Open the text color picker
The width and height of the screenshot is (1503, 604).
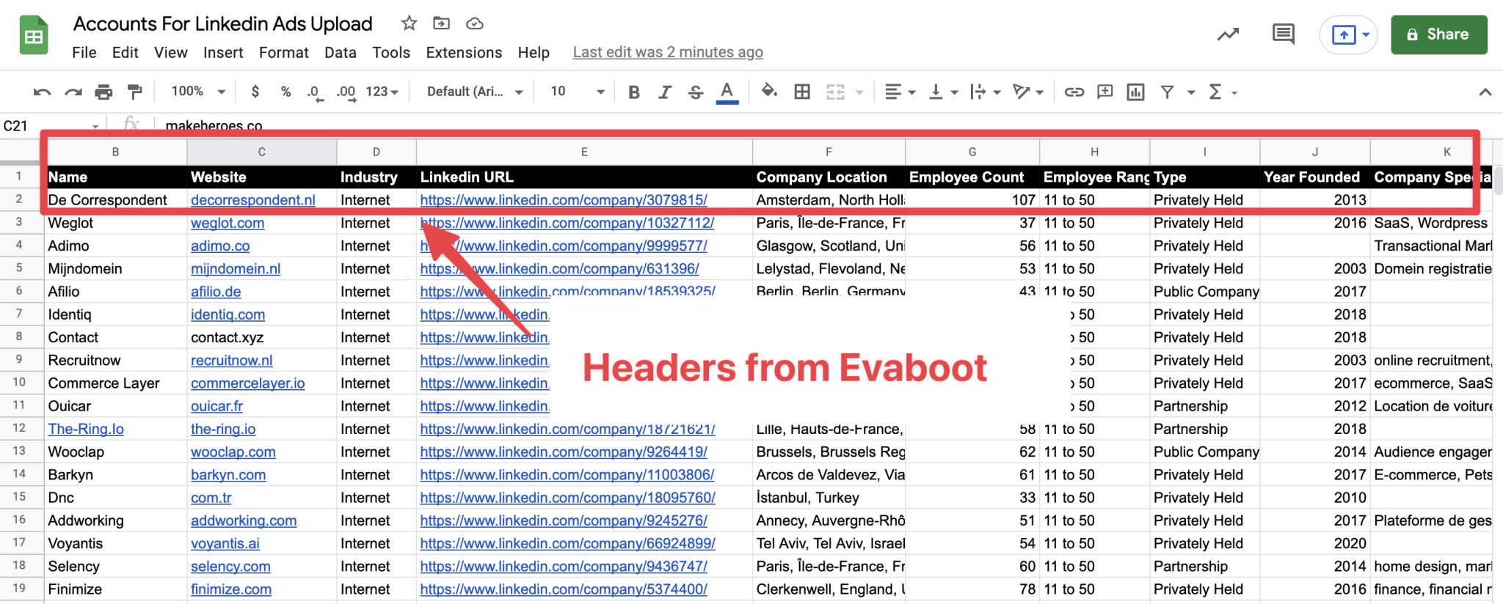click(x=727, y=92)
